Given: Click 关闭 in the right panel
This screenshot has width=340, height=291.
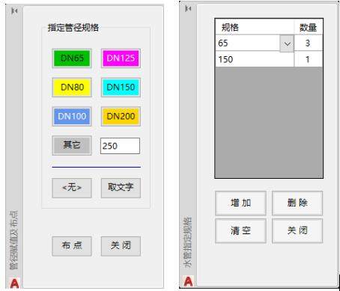Looking at the screenshot, I should coord(297,230).
